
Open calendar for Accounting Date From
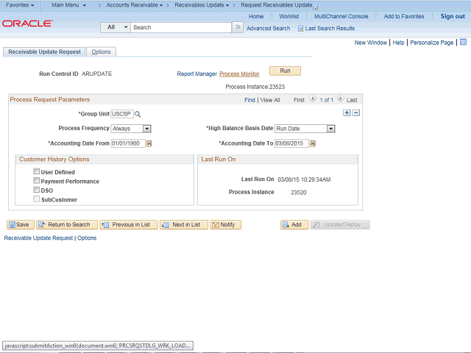tap(149, 144)
